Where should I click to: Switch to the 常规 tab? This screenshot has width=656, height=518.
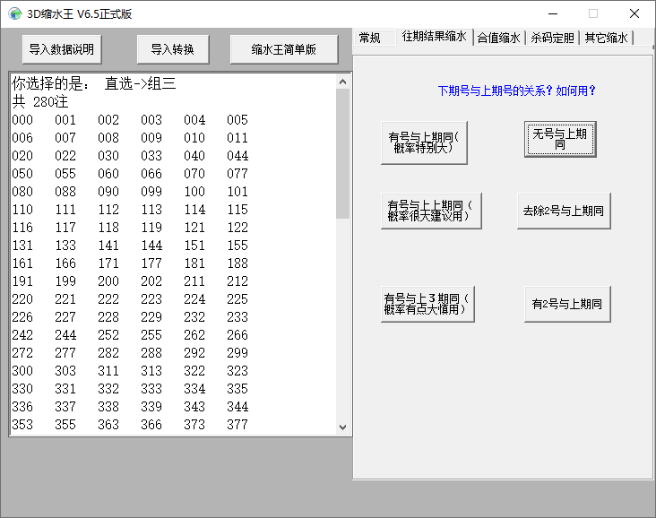370,38
